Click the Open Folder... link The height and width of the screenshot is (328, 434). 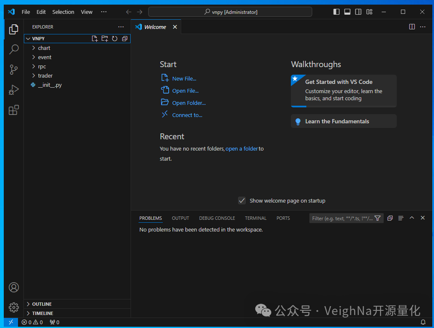189,103
